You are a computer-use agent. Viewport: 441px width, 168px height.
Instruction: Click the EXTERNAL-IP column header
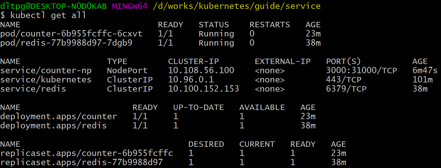pos(283,61)
